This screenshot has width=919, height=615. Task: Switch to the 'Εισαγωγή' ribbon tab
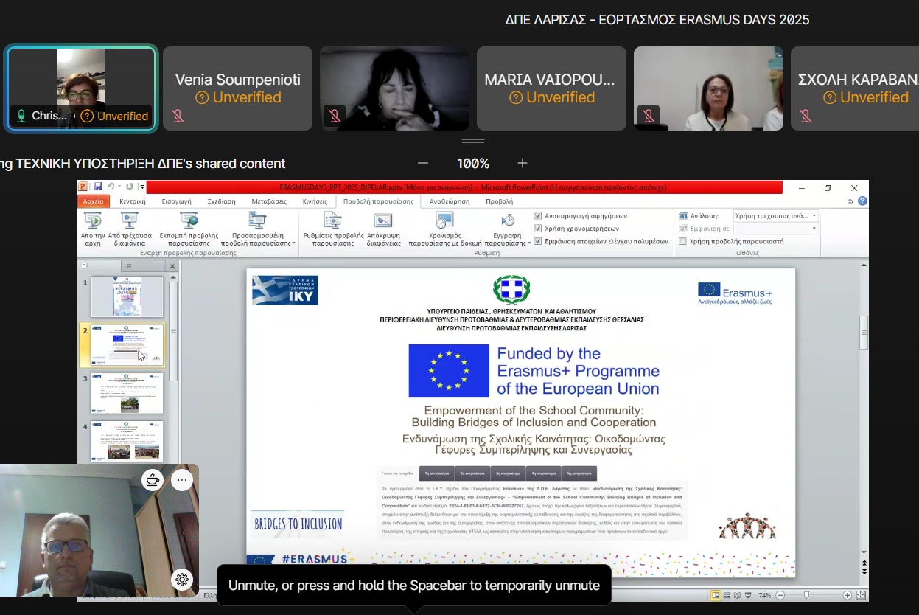176,201
